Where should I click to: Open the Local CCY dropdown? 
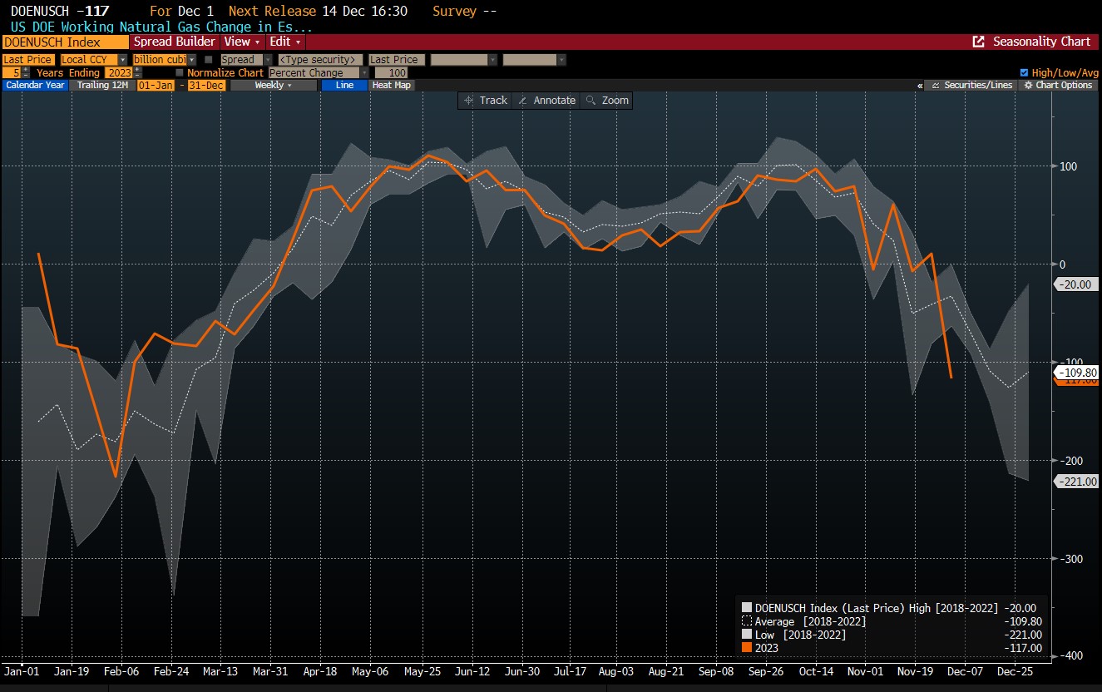click(94, 60)
